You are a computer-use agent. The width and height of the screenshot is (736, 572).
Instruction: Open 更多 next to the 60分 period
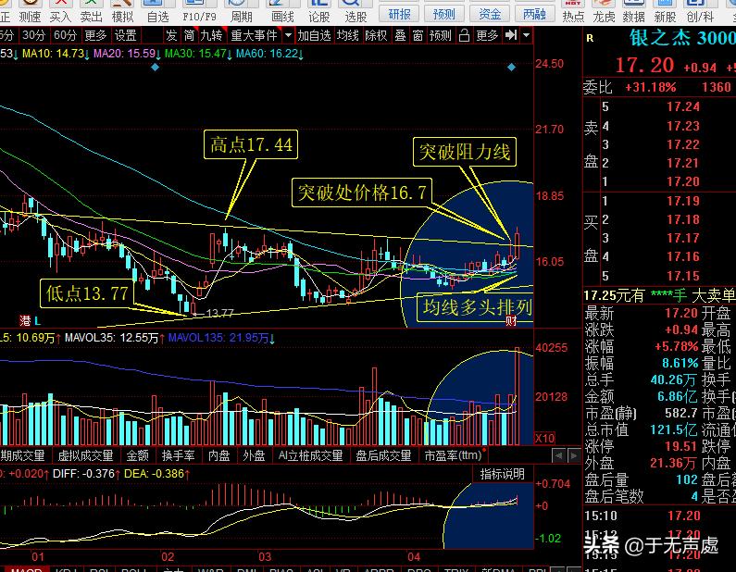point(95,35)
